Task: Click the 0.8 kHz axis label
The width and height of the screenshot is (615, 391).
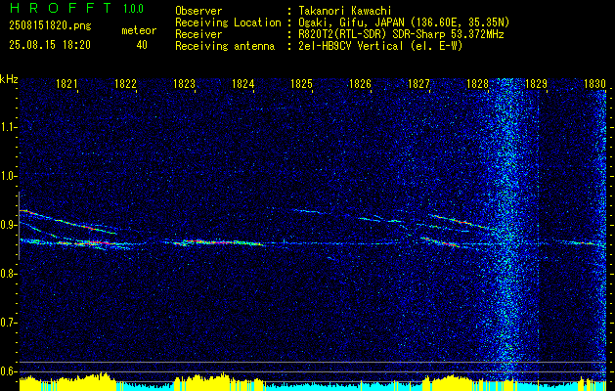Action: [7, 274]
